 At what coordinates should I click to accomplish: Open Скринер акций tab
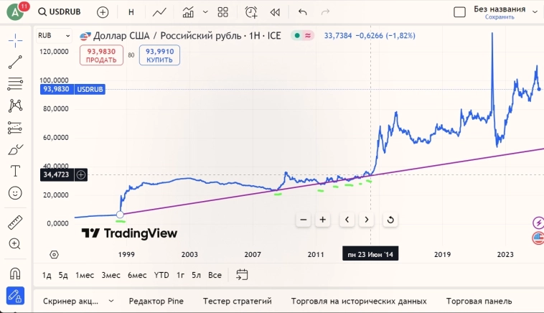click(70, 302)
